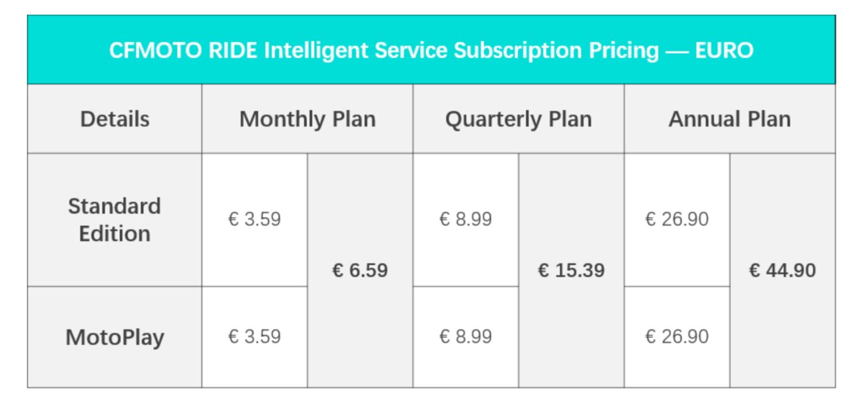
Task: Select the Monthly Plan column header
Action: (x=307, y=119)
